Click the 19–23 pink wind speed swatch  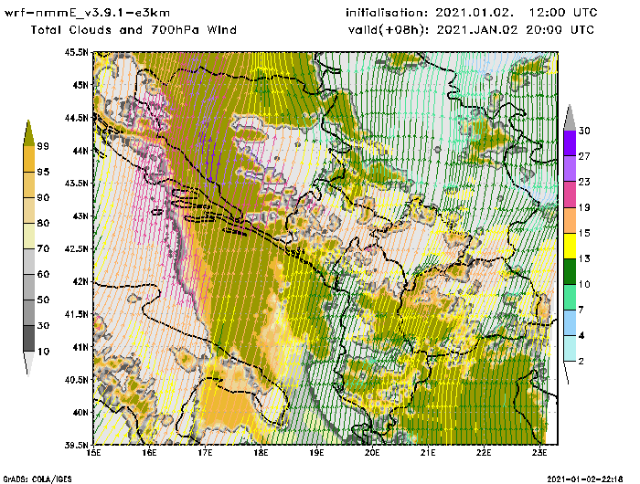tap(570, 195)
